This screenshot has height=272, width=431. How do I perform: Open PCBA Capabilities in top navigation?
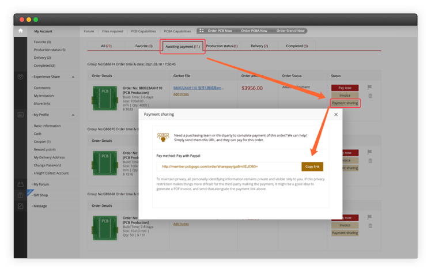[x=177, y=31]
